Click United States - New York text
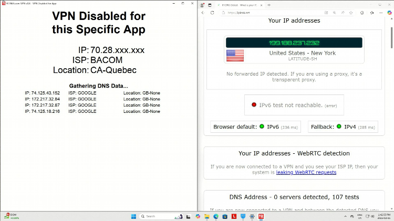The height and width of the screenshot is (221, 394). pos(302,53)
